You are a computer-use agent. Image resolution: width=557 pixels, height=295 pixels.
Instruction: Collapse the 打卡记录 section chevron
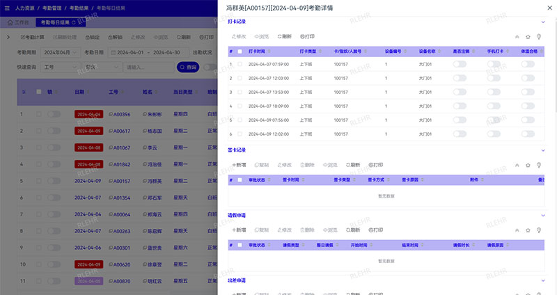point(543,22)
